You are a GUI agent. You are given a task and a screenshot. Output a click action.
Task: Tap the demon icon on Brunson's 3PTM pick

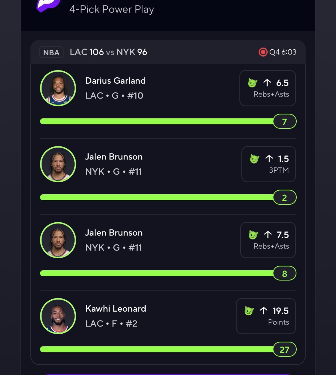coord(254,159)
